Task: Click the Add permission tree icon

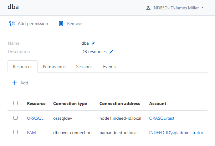Action: [x=12, y=23]
